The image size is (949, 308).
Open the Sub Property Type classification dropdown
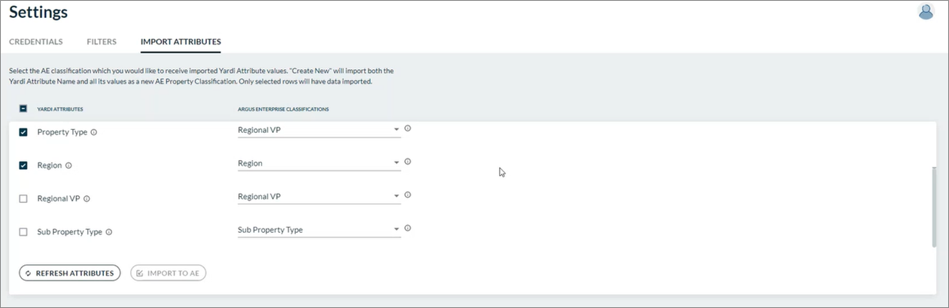pyautogui.click(x=318, y=230)
